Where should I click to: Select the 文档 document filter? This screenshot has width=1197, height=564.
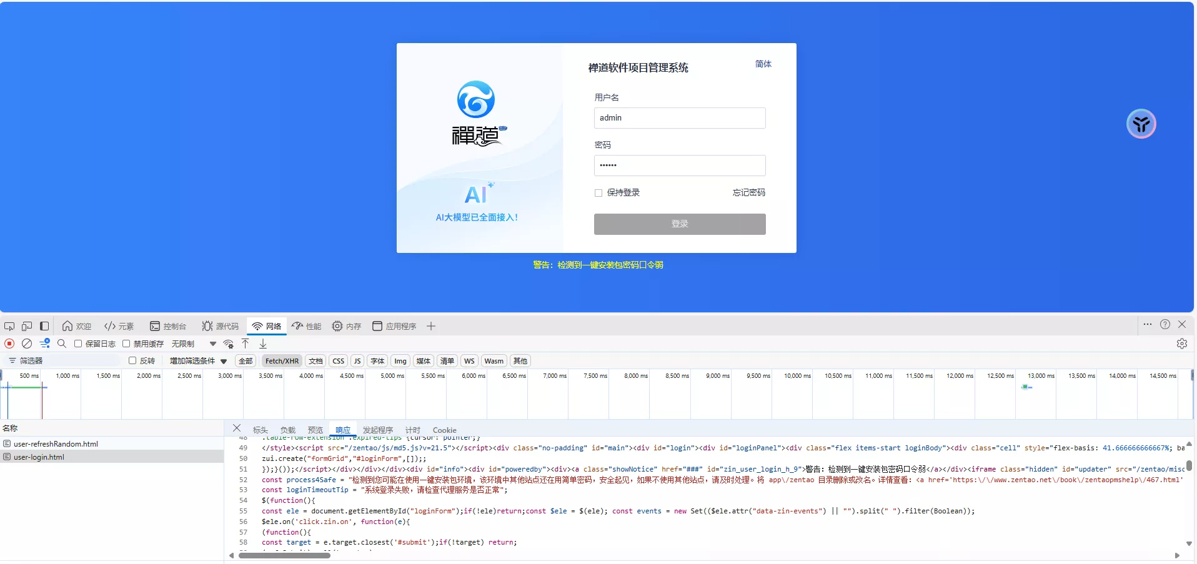point(315,360)
